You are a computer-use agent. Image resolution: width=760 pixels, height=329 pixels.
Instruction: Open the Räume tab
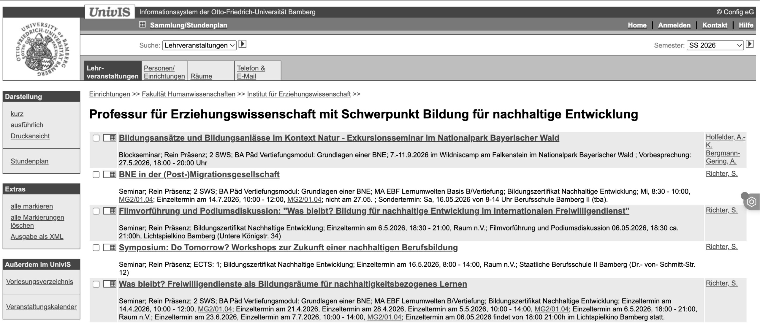pyautogui.click(x=201, y=76)
